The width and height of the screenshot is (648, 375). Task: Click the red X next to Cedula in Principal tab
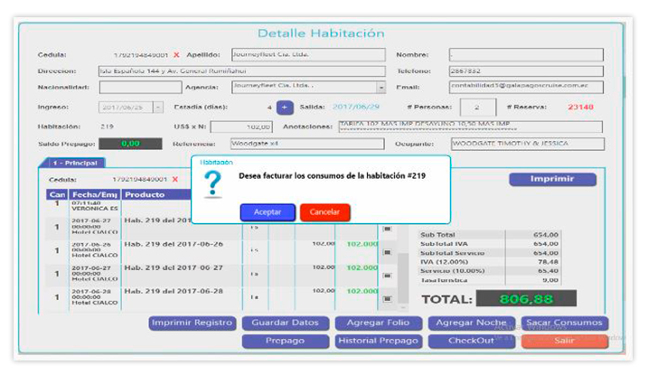176,179
